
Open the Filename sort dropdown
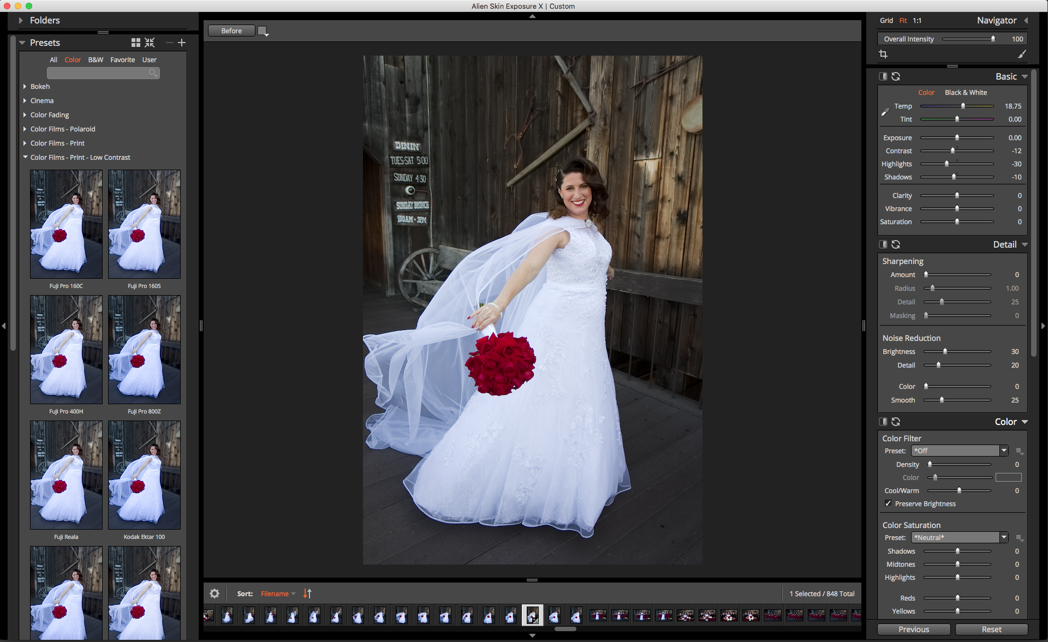(278, 593)
